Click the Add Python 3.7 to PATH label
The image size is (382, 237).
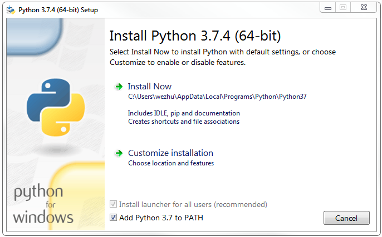tap(161, 218)
